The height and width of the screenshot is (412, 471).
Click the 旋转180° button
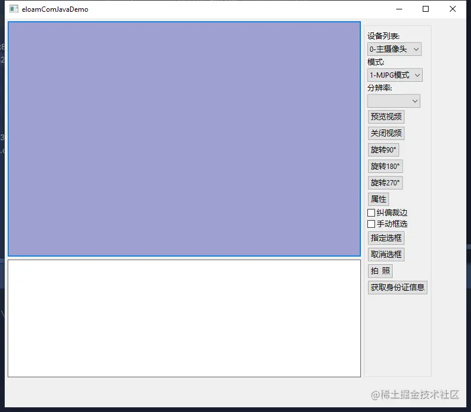pyautogui.click(x=385, y=167)
